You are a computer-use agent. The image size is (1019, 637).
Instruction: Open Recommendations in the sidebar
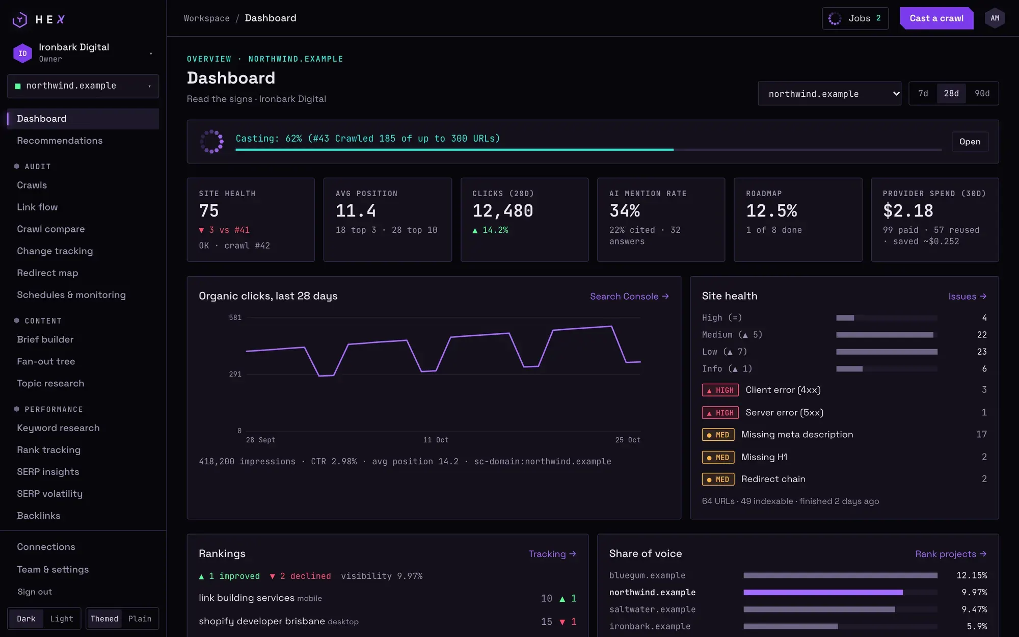tap(83, 141)
